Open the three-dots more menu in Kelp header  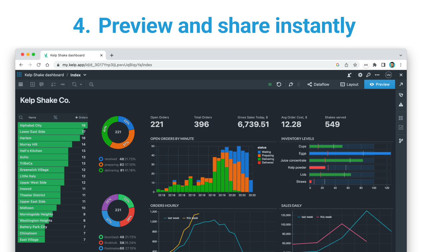(377, 75)
